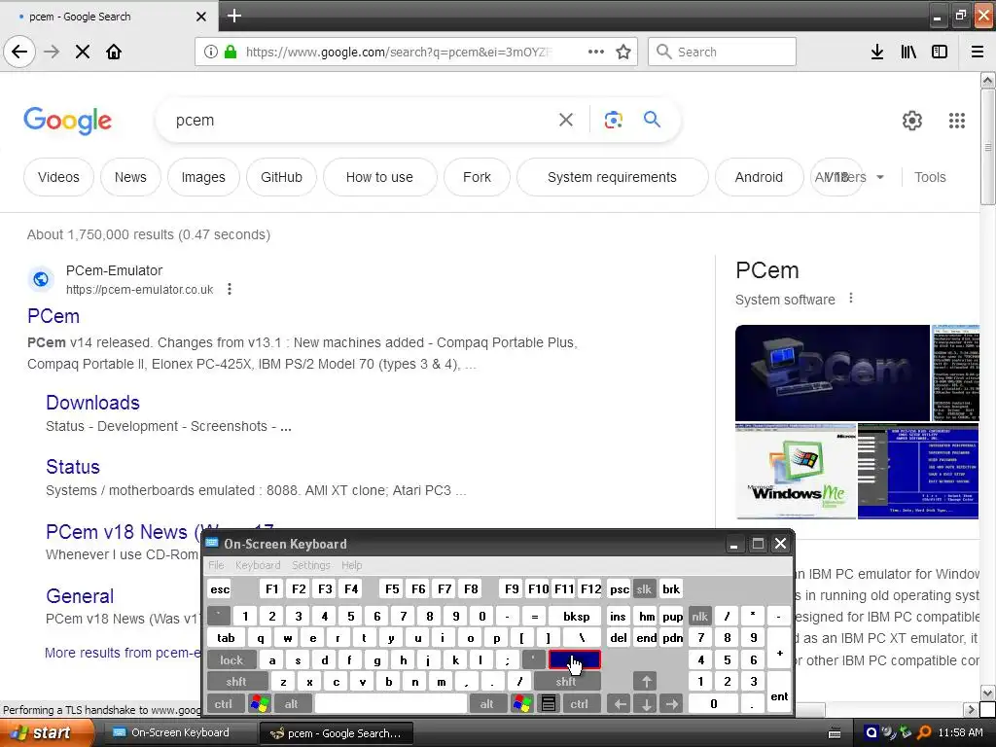Click the left arrow key on keyboard
The height and width of the screenshot is (747, 996).
620,704
